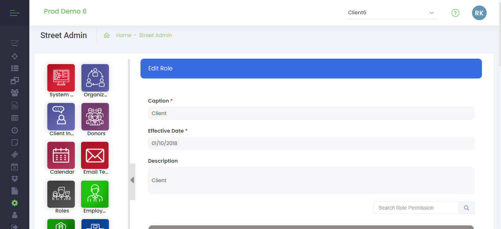Open the clock icon in sidebar

coord(15,130)
